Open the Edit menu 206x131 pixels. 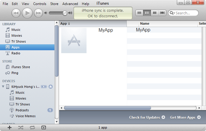tap(15, 4)
